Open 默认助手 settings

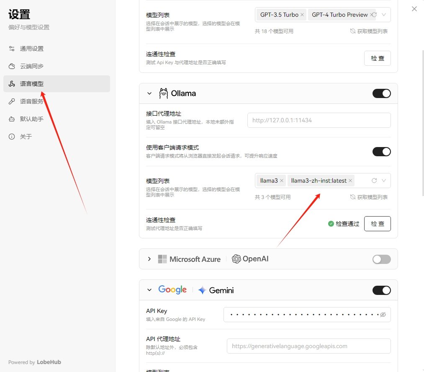57,119
